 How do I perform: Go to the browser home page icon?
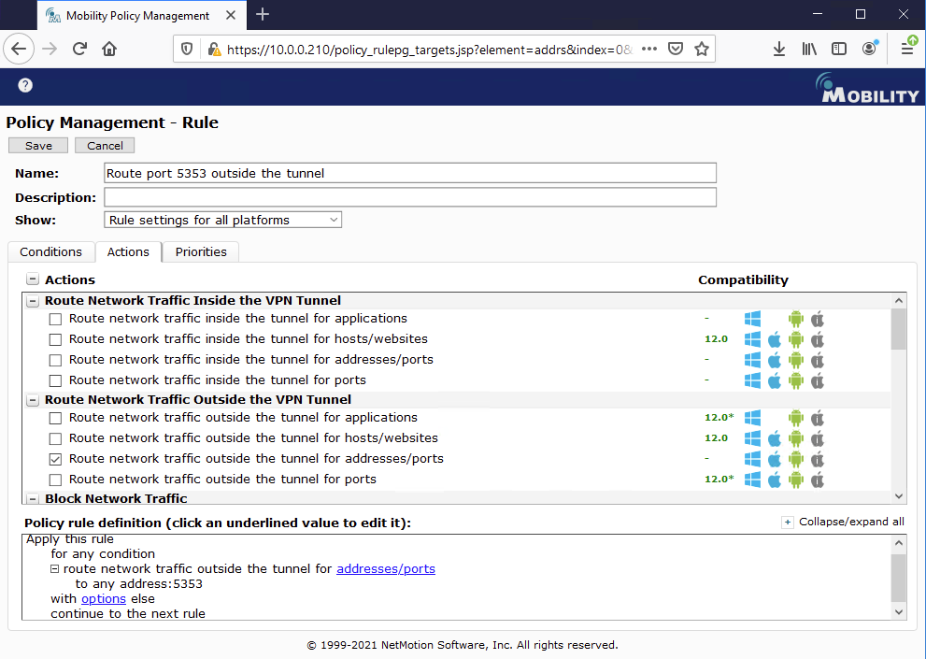pos(109,49)
